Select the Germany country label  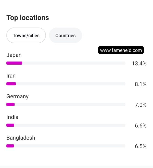point(17,97)
